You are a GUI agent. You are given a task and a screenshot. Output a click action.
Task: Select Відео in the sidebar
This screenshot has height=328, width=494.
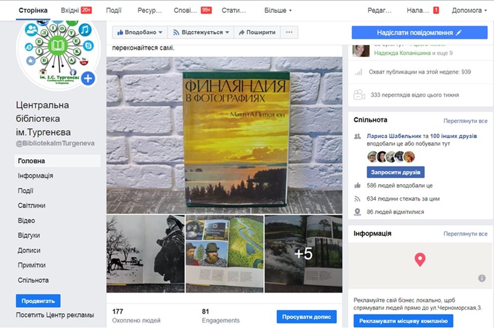click(26, 220)
